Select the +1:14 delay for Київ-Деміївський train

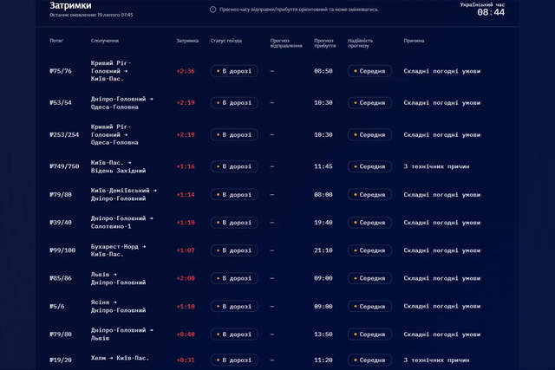coord(186,195)
